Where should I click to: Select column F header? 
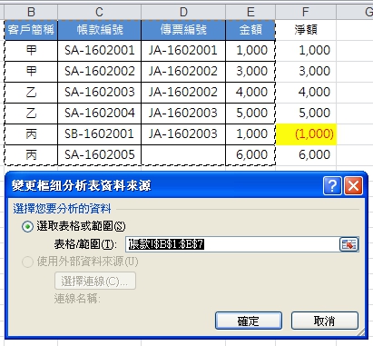point(306,12)
